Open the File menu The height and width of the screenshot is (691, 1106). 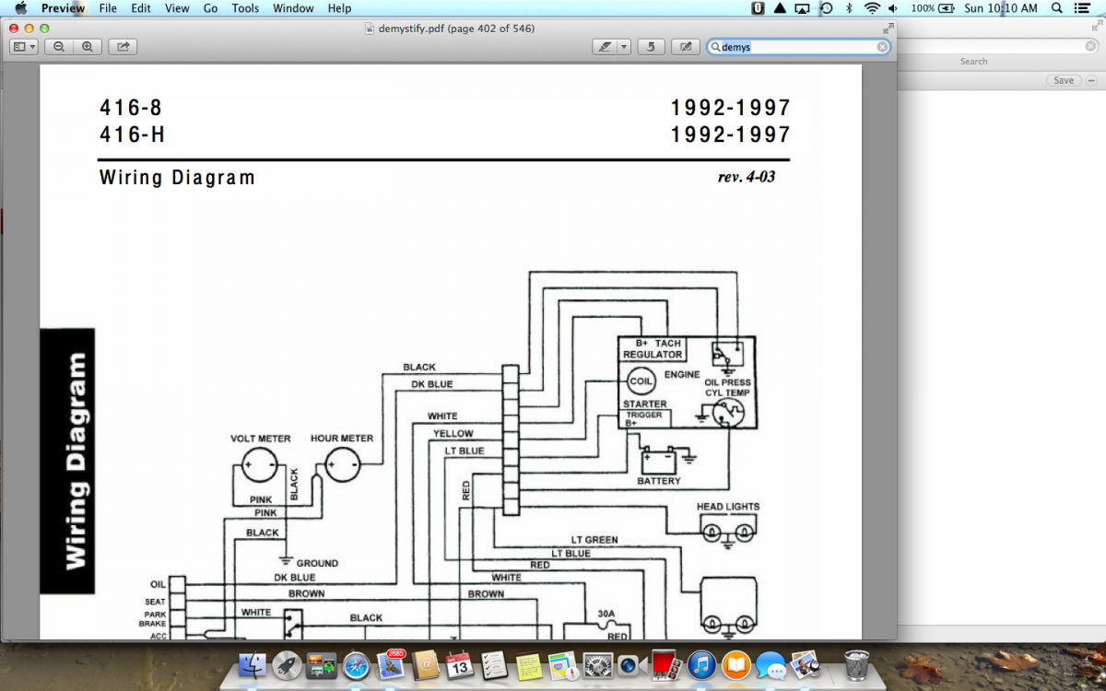(108, 8)
